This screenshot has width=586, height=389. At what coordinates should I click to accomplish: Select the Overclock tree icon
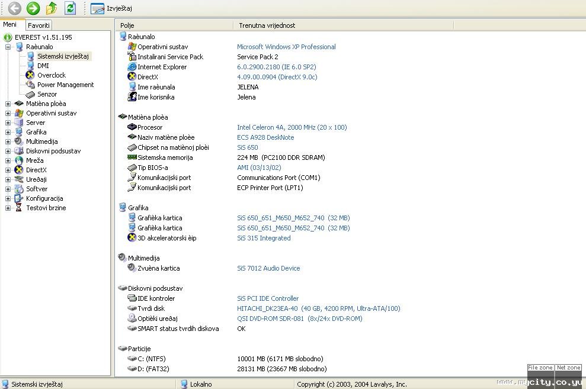coord(31,75)
